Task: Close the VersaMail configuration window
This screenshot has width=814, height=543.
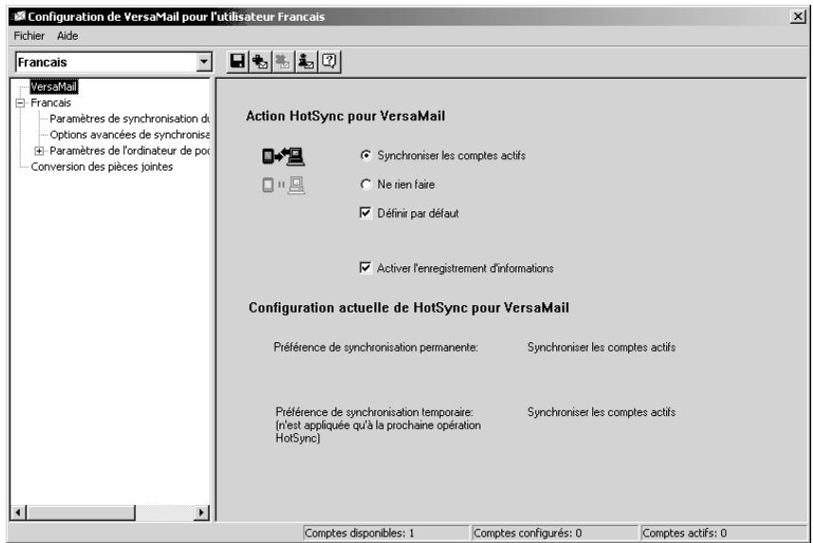Action: [x=798, y=16]
